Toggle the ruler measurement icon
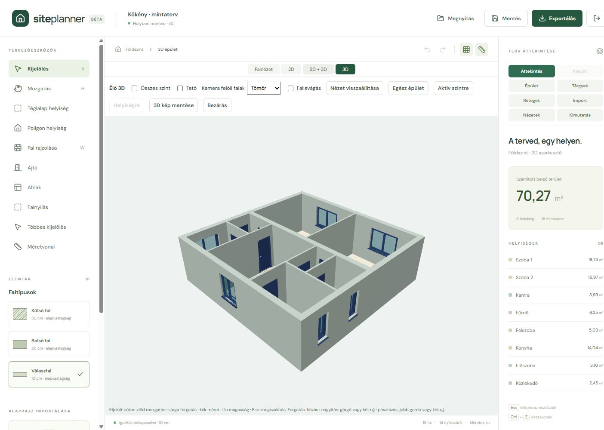The width and height of the screenshot is (604, 430). [x=482, y=49]
